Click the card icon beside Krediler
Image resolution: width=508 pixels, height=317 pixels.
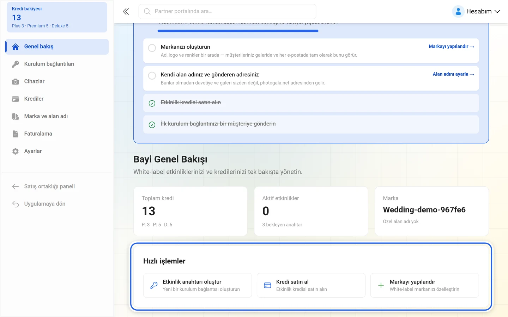16,99
